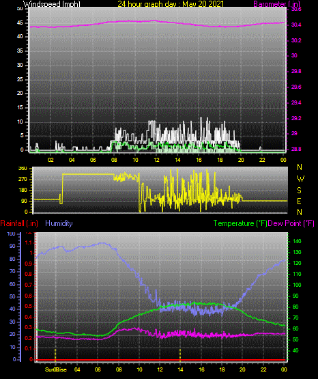This screenshot has height=379, width=318.
Task: Select rainfall axis value 1.1
Action: pos(29,242)
